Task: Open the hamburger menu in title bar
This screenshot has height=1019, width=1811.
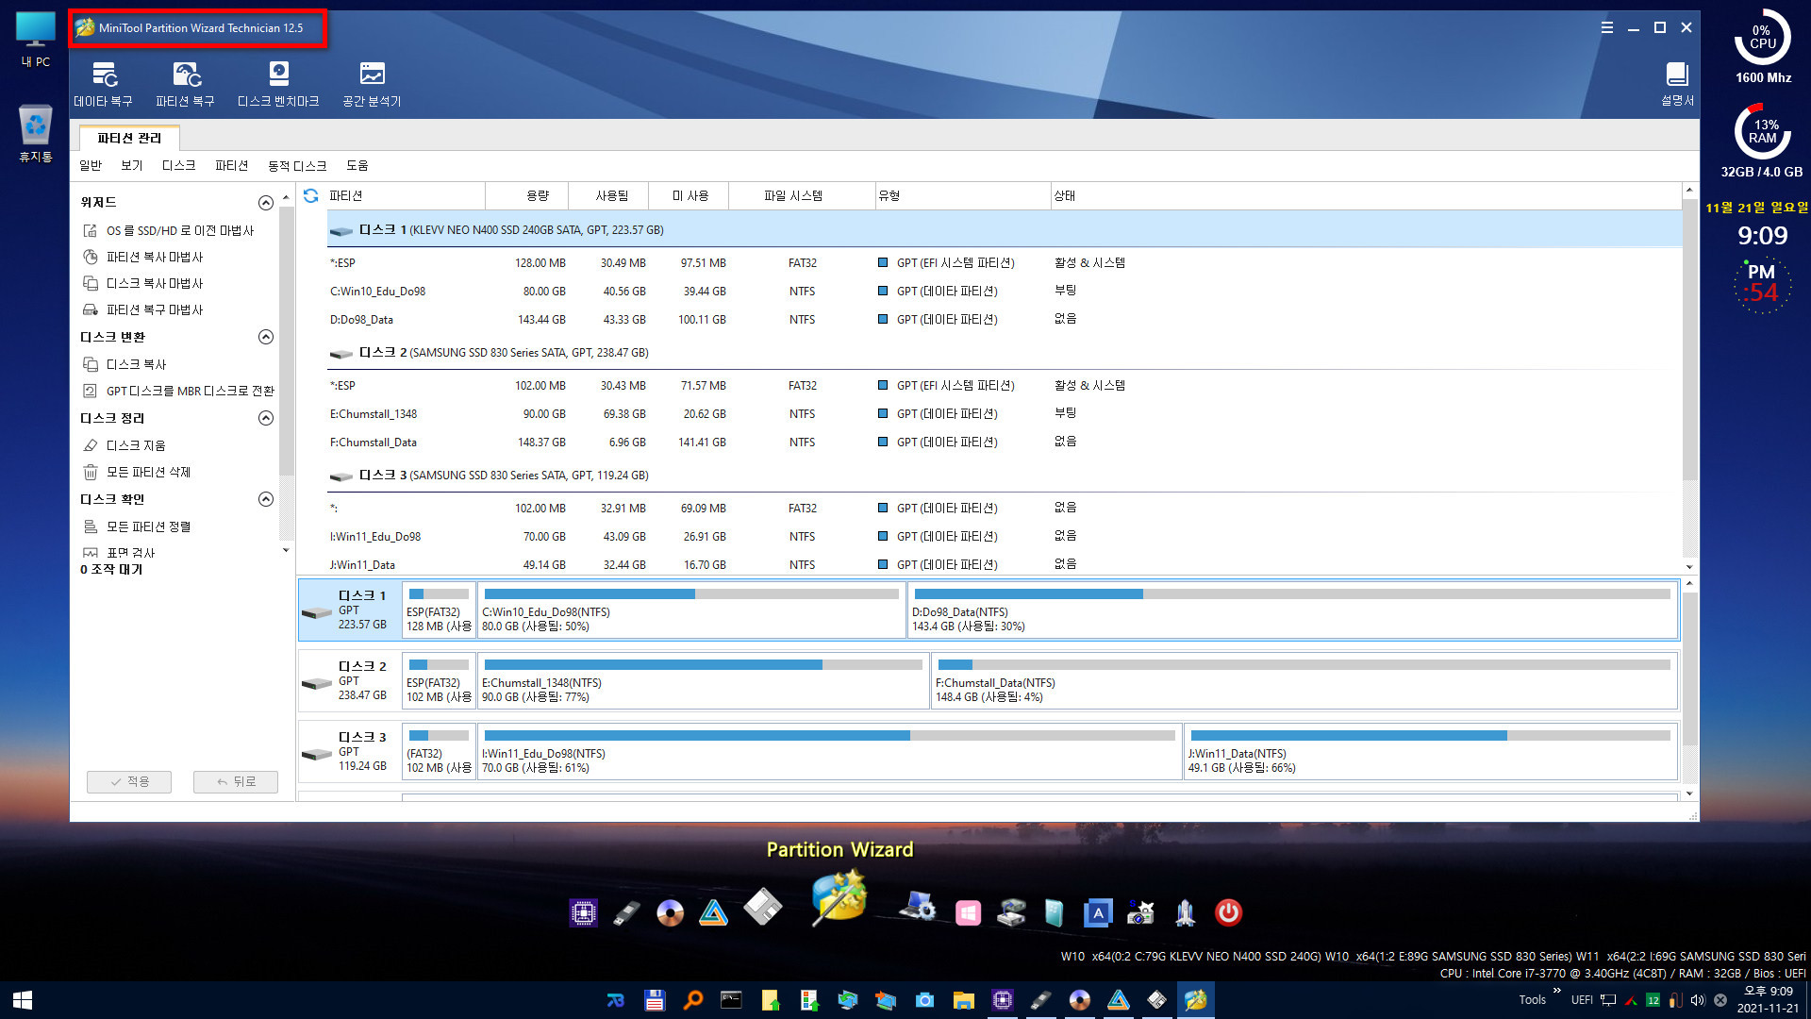Action: pyautogui.click(x=1606, y=27)
